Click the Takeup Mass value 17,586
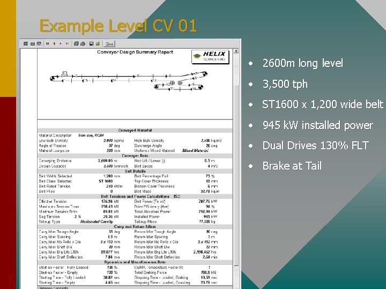The width and height of the screenshot is (386, 289). pos(205,222)
